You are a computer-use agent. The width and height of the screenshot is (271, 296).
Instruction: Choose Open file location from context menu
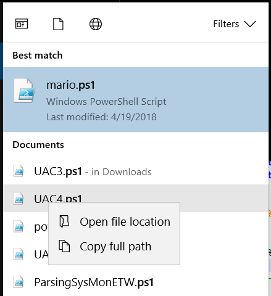coord(114,222)
